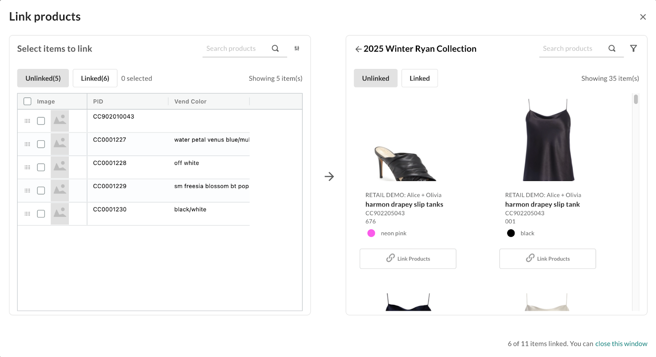Click the center arrow to link items
This screenshot has height=357, width=656.
(329, 176)
